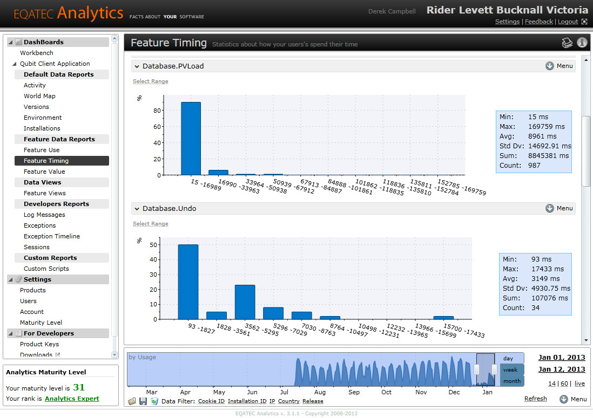This screenshot has height=418, width=593.
Task: Click the open folder icon by Data Filter
Action: [x=132, y=401]
